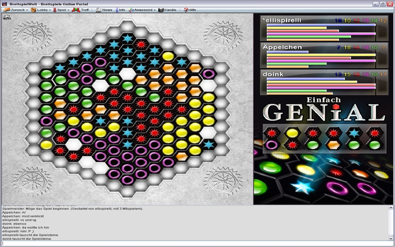Screen dimensions: 395x247
Task: Open the Hilfe menu
Action: (190, 10)
